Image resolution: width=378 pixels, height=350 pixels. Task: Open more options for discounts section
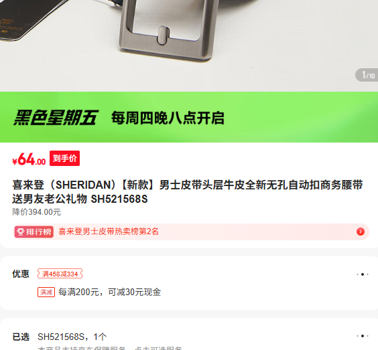click(363, 274)
